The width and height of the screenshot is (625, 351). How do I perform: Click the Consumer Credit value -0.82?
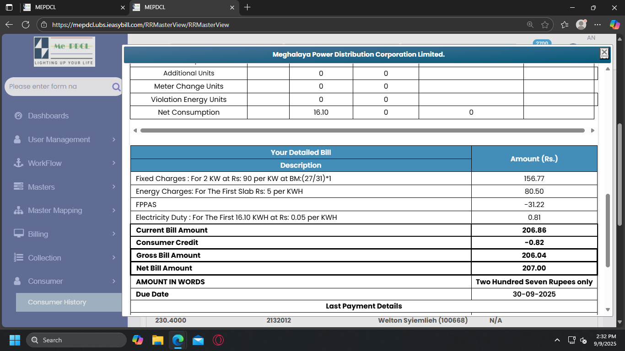point(534,243)
